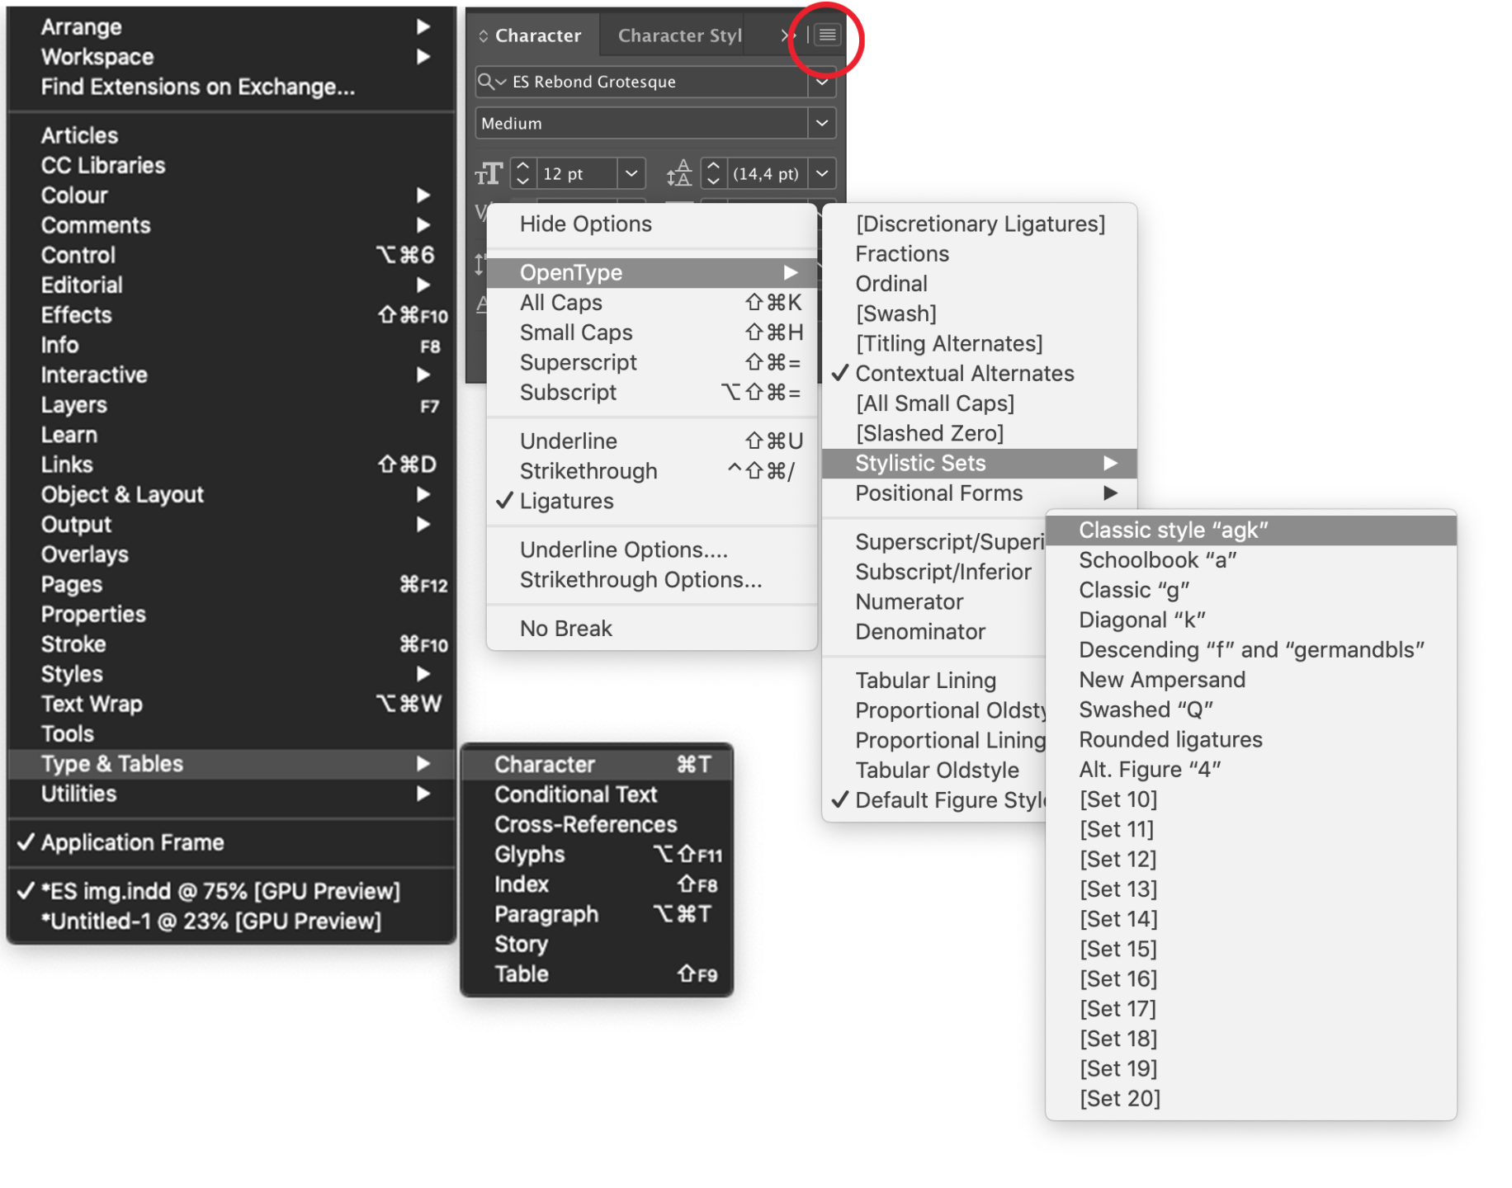Click Hide Options in the panel menu
The height and width of the screenshot is (1188, 1512).
coord(585,224)
